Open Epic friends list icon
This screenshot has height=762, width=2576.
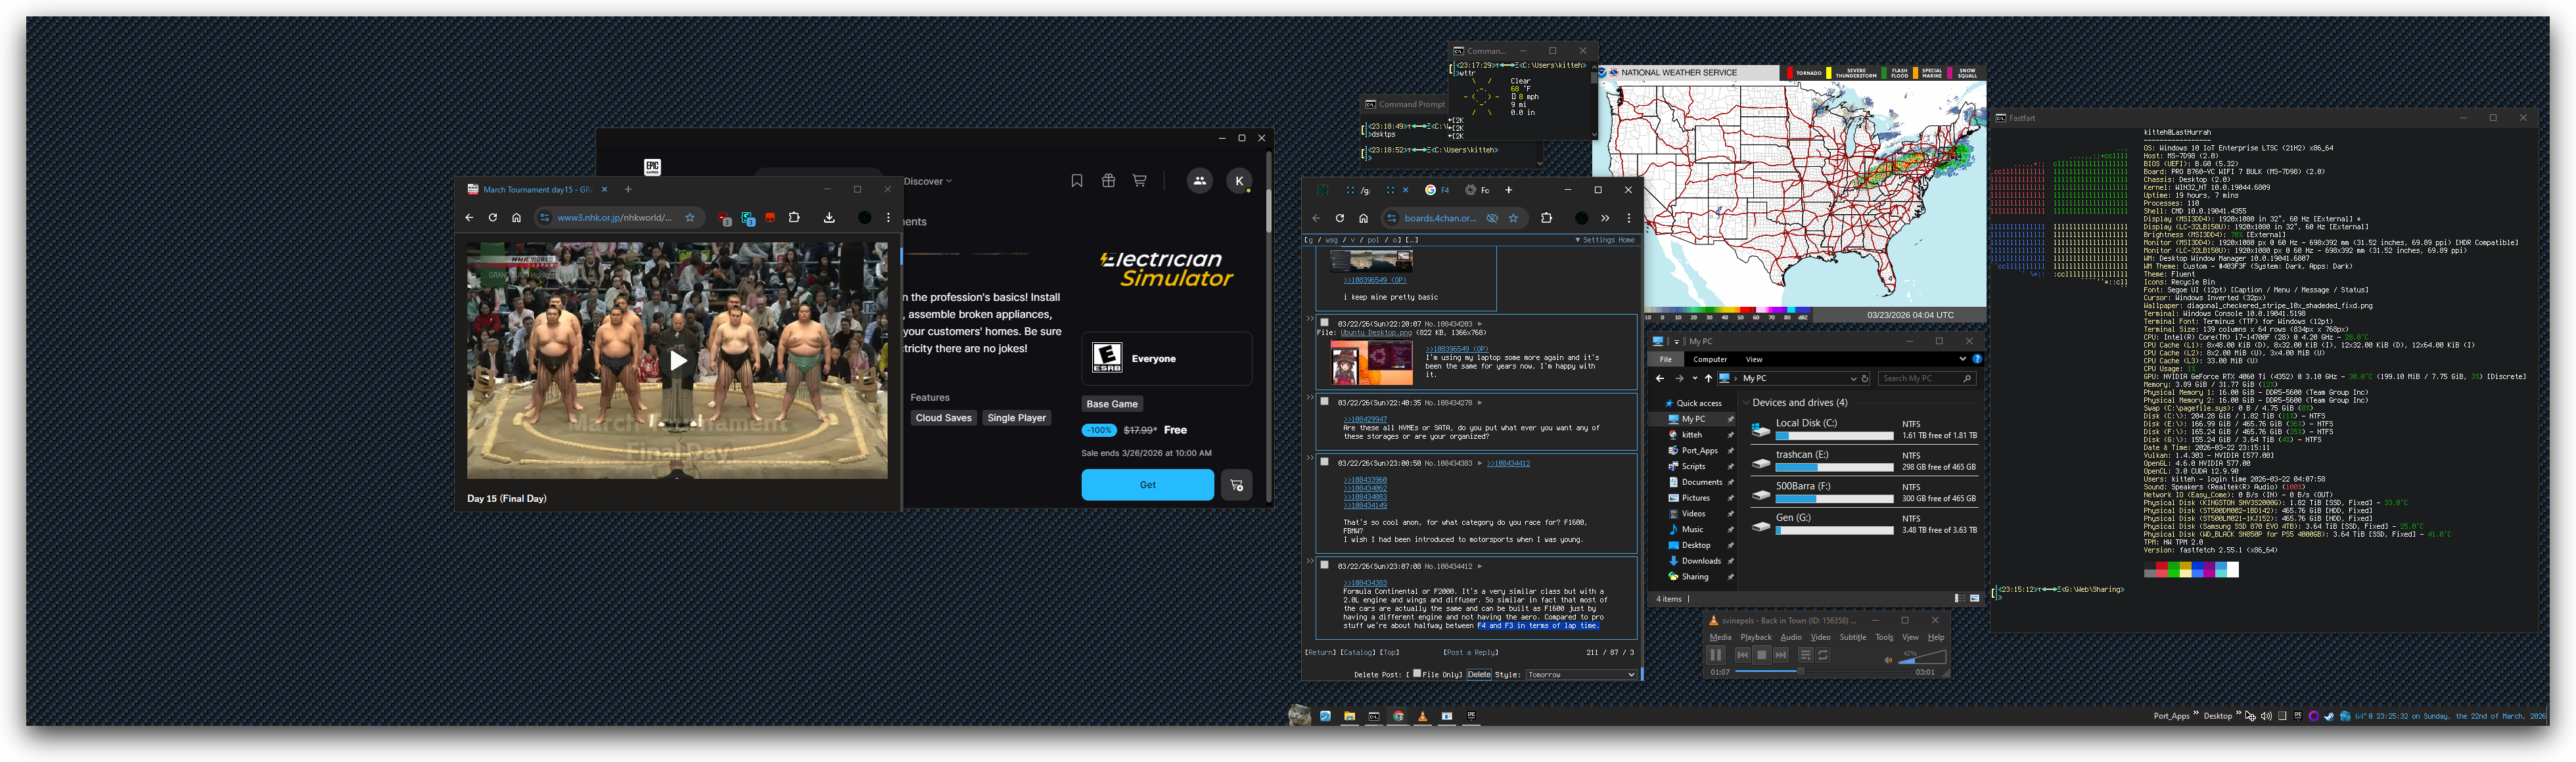tap(1199, 181)
